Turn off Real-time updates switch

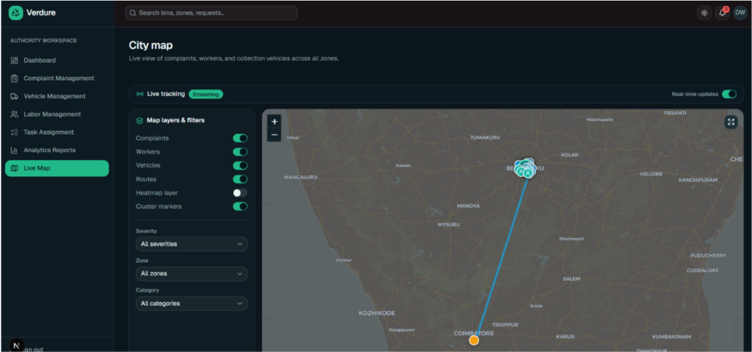pyautogui.click(x=729, y=94)
